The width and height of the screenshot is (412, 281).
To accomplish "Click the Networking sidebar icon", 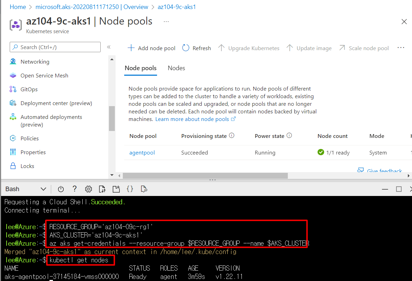I will pos(13,62).
